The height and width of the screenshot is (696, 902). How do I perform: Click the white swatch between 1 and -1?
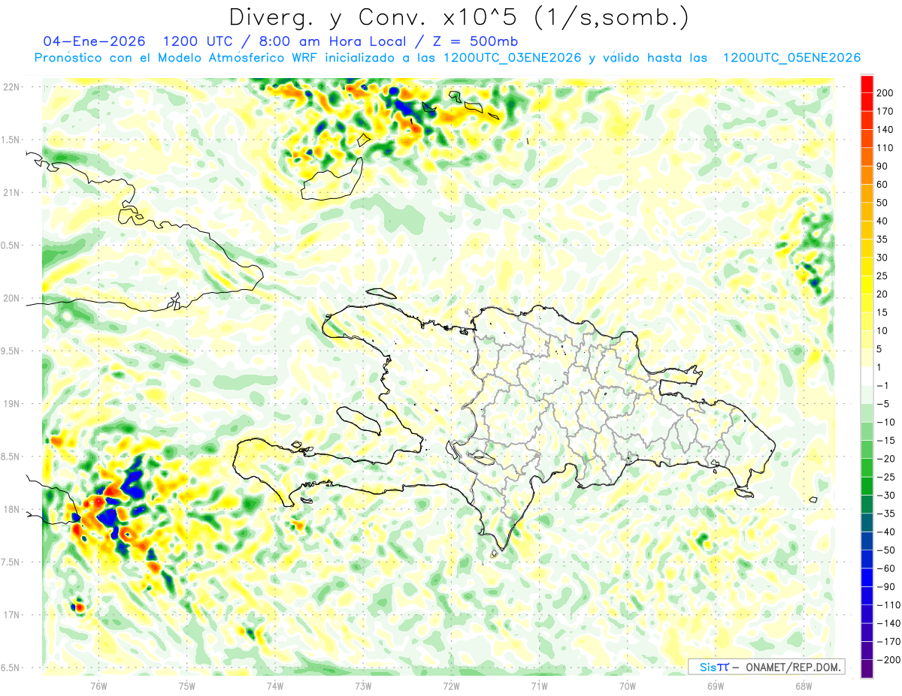[867, 376]
